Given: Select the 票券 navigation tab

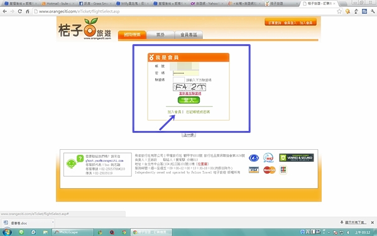Looking at the screenshot, I should (x=160, y=35).
